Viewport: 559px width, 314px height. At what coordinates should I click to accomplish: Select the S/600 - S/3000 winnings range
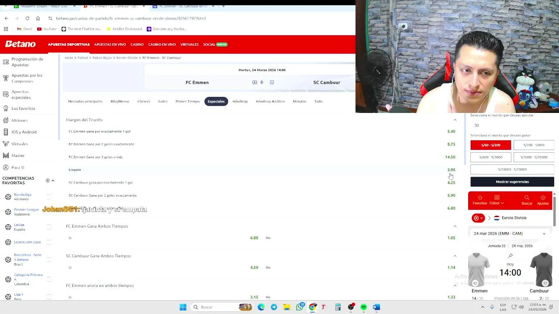pyautogui.click(x=490, y=157)
